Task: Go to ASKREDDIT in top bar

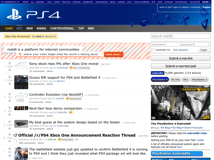Action: [88, 2]
